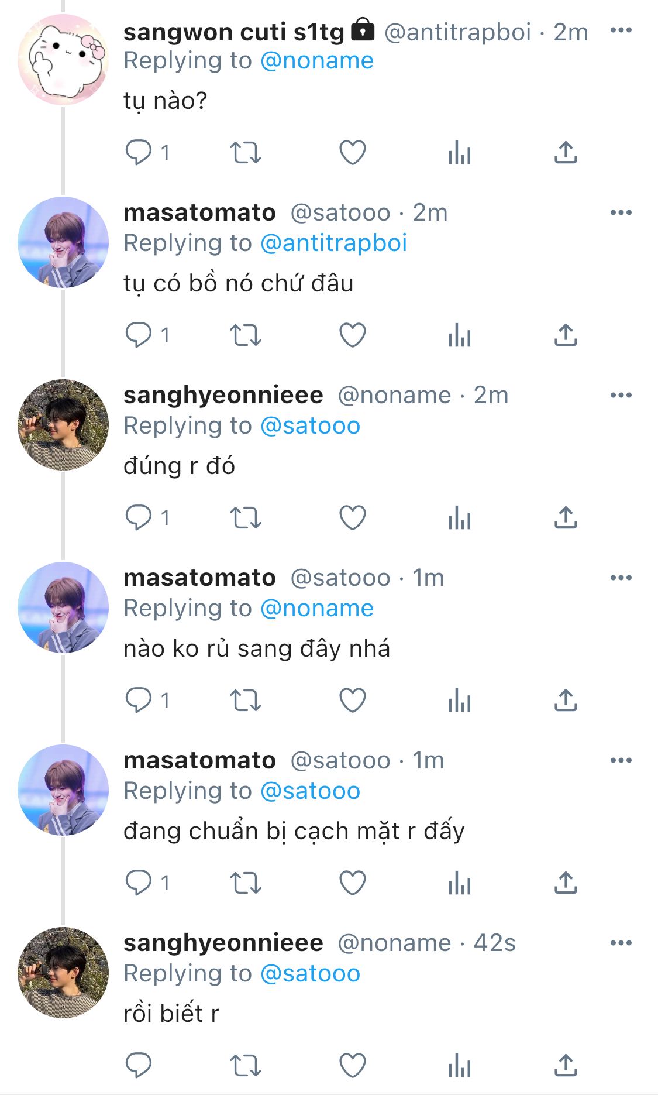Open masatomato's profile name on "tụ có bồ" tweet
Viewport: 658px width, 1095px height.
pyautogui.click(x=199, y=212)
